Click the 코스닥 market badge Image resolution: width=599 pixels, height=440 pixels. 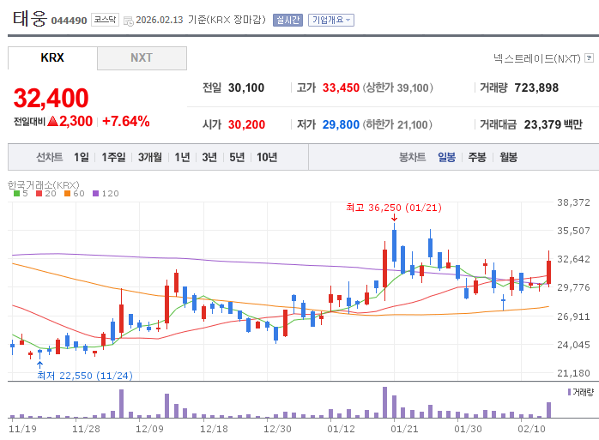pos(105,20)
